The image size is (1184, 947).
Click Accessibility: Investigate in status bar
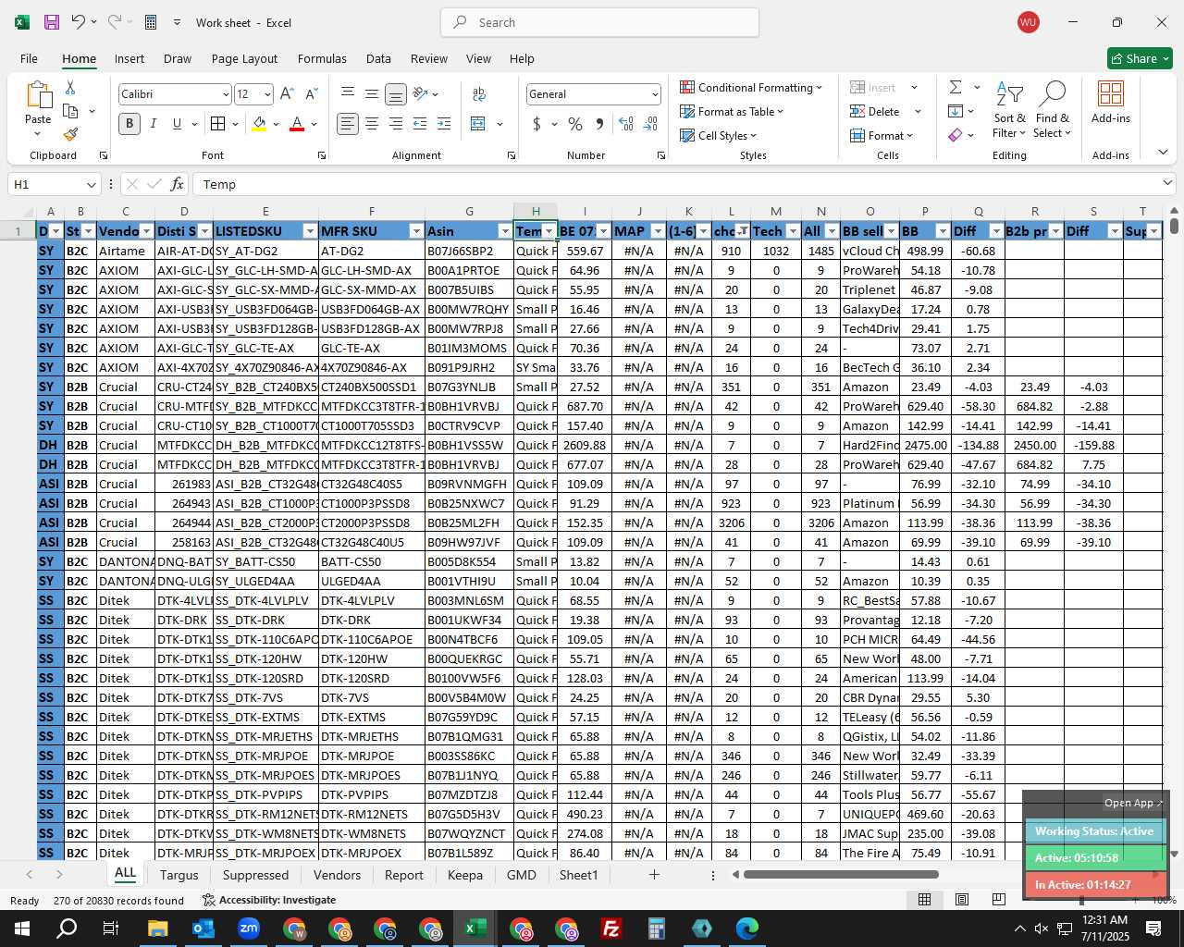tap(269, 900)
